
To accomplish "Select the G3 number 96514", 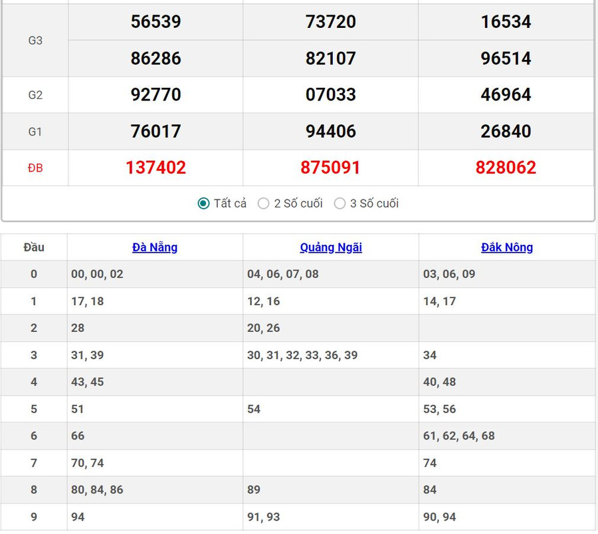I will [506, 59].
